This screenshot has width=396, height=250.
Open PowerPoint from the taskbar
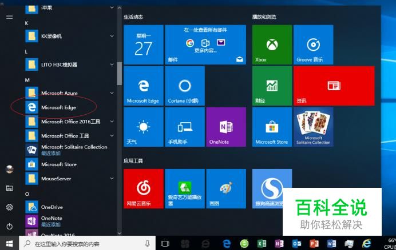coord(314,244)
